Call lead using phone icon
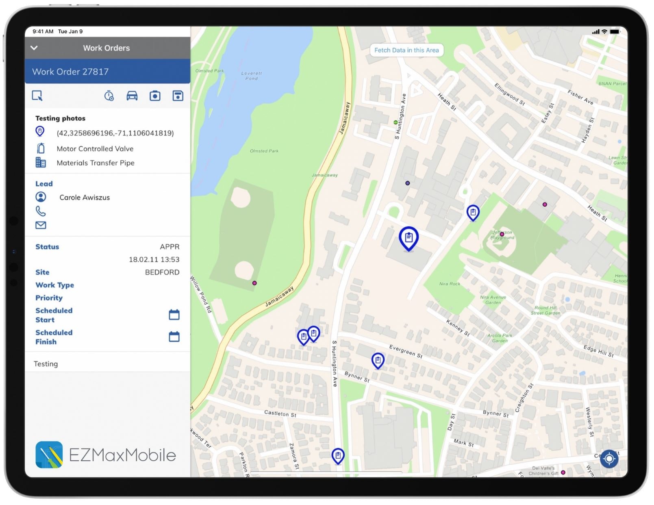Viewport: 654px width, 505px height. pos(41,211)
